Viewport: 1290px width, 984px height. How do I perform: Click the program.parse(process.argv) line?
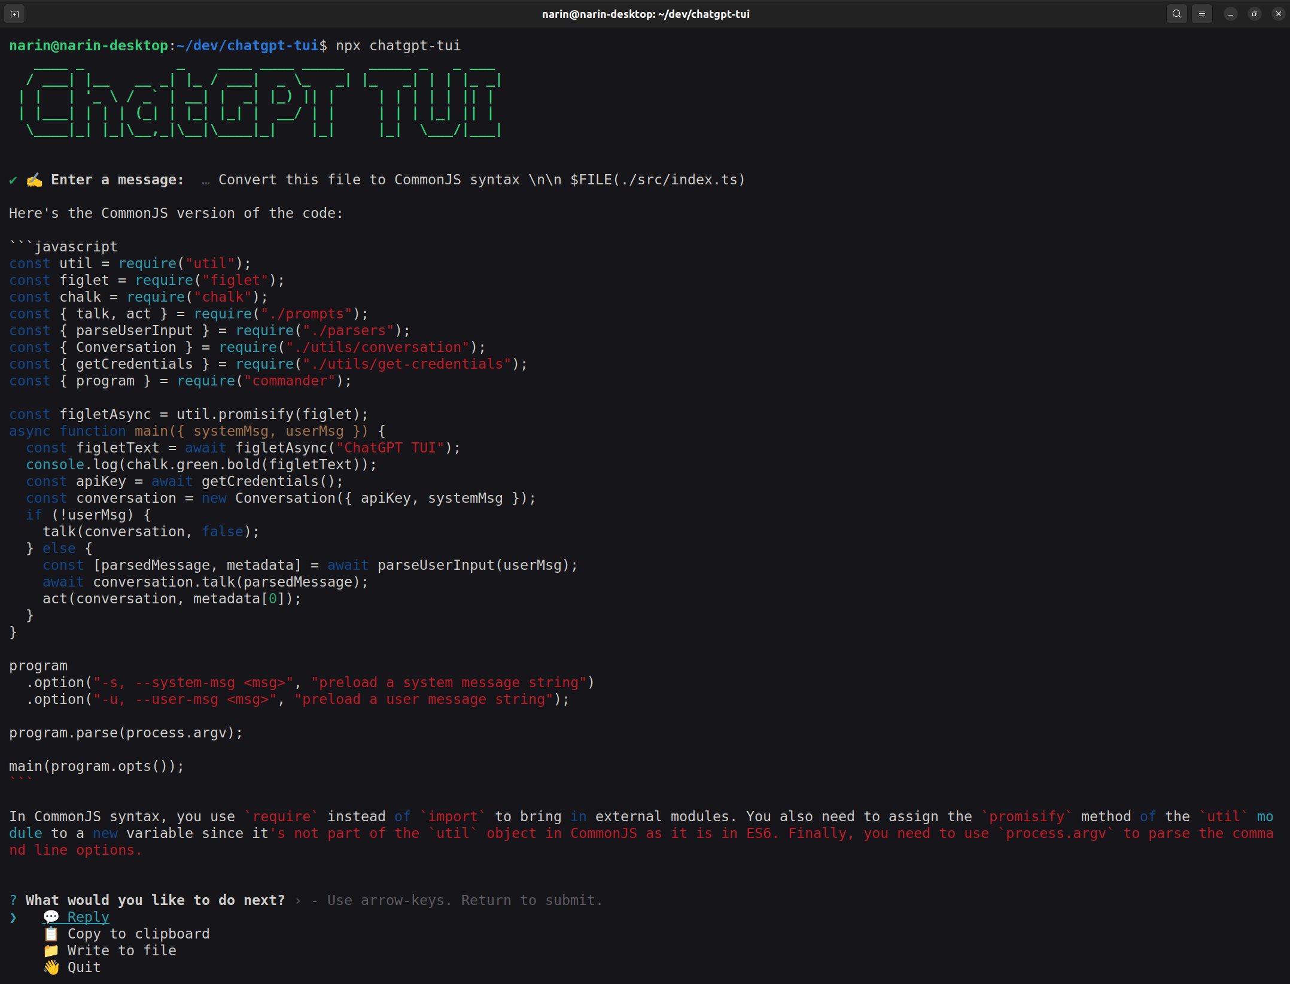pyautogui.click(x=126, y=733)
